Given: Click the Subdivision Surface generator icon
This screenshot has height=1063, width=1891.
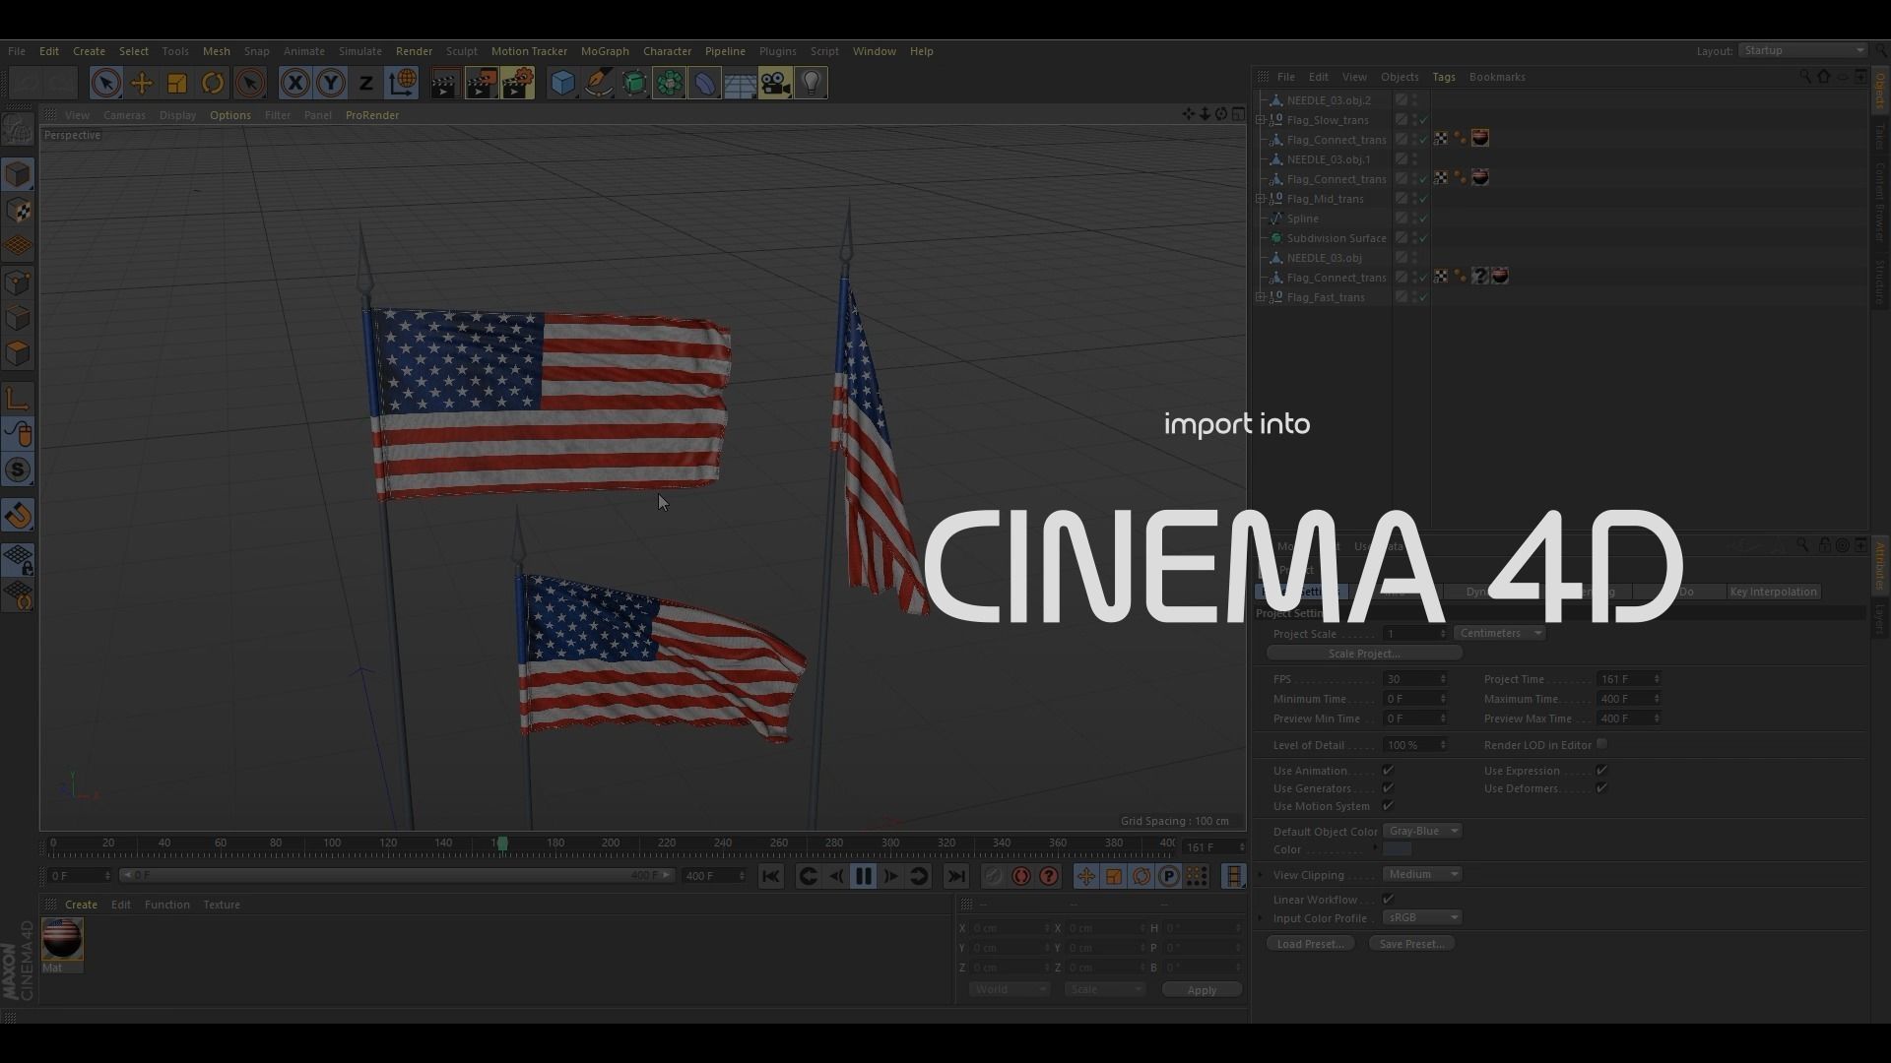Looking at the screenshot, I should click(x=634, y=84).
